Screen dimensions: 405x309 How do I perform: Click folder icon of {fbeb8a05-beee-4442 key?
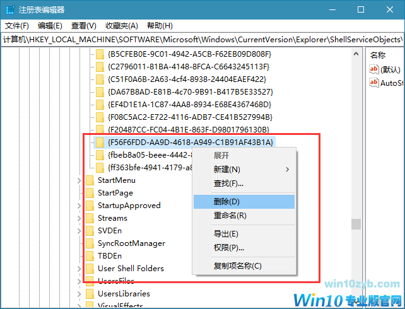(x=100, y=155)
